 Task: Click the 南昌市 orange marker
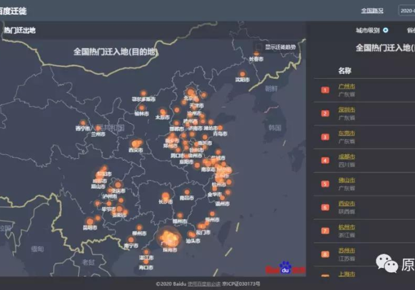pyautogui.click(x=187, y=192)
